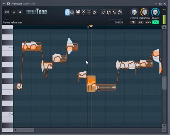
Task: Select the pitch editing mode tuning fork
Action: pyautogui.click(x=67, y=12)
